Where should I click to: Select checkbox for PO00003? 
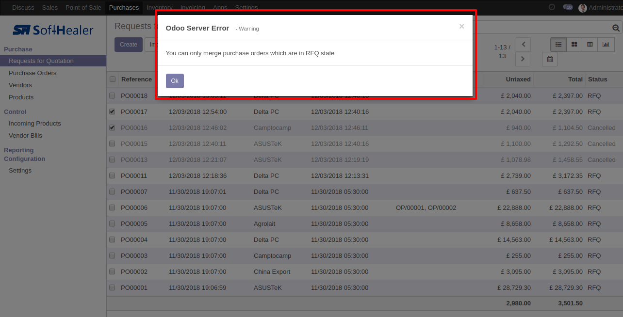tap(112, 255)
